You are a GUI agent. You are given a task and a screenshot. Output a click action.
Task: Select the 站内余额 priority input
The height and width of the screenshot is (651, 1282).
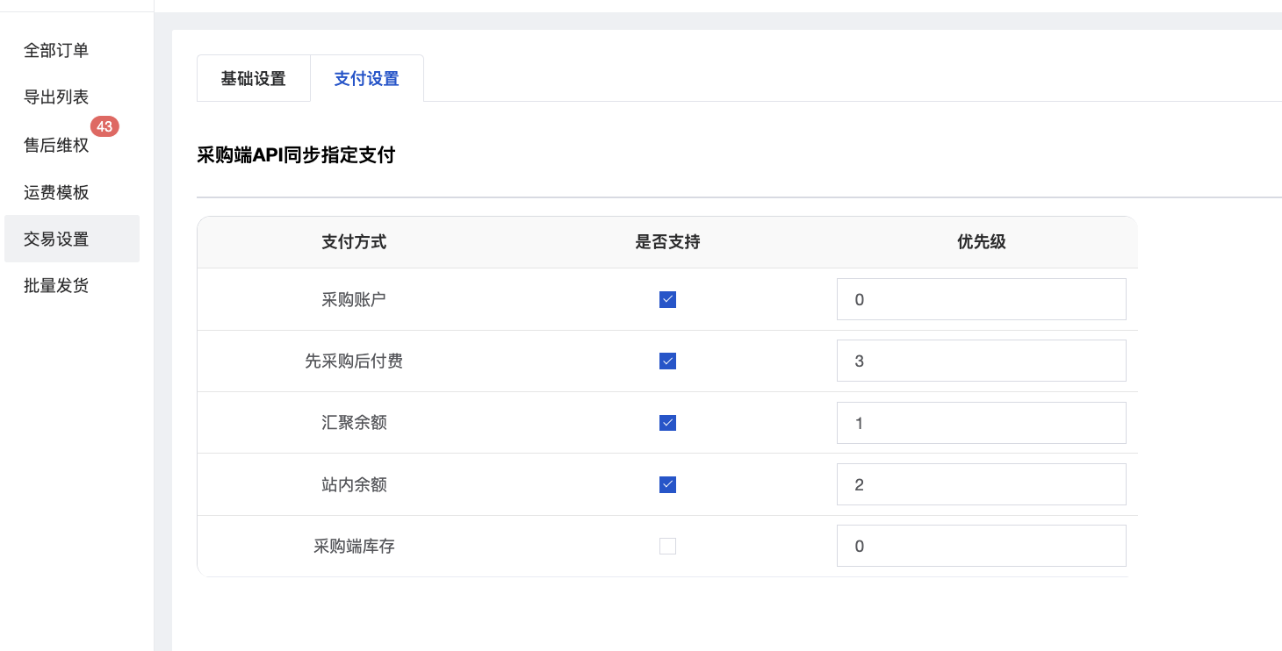pyautogui.click(x=980, y=484)
